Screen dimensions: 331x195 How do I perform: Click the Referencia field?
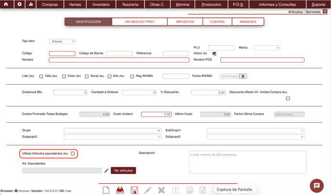click(176, 53)
